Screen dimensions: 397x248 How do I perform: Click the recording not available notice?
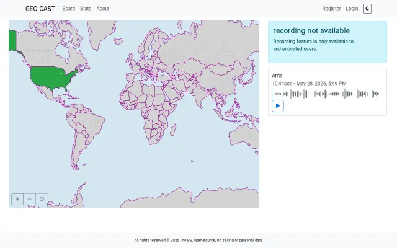pyautogui.click(x=328, y=42)
